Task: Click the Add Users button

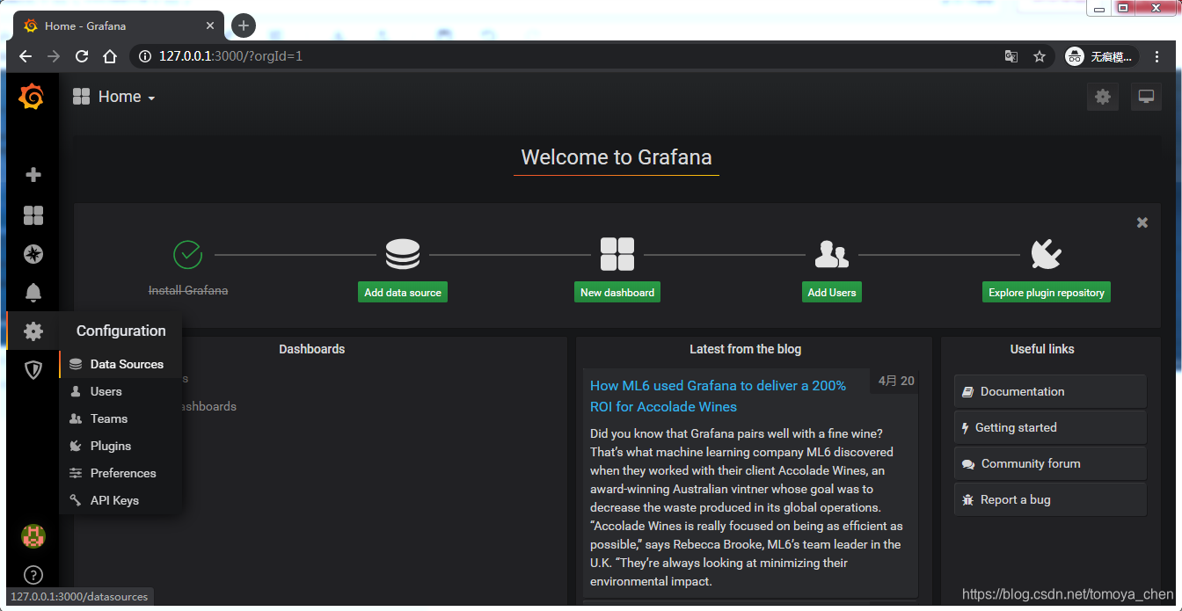Action: [x=832, y=292]
